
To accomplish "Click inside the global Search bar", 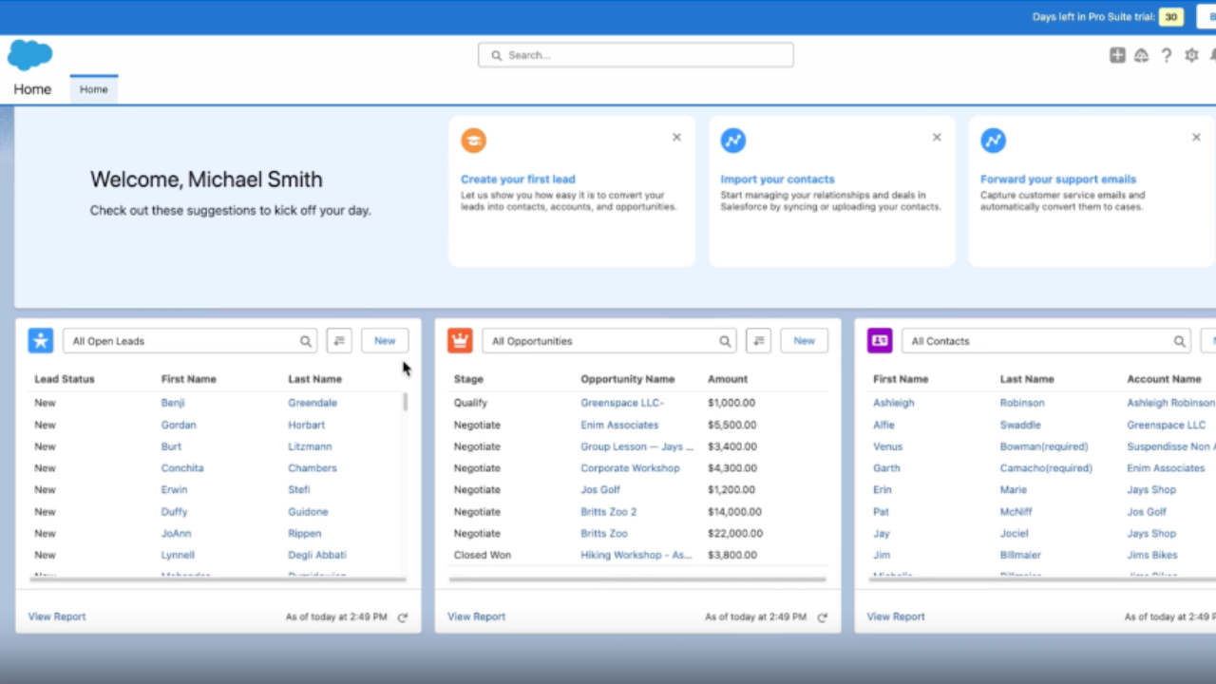I will click(x=635, y=54).
